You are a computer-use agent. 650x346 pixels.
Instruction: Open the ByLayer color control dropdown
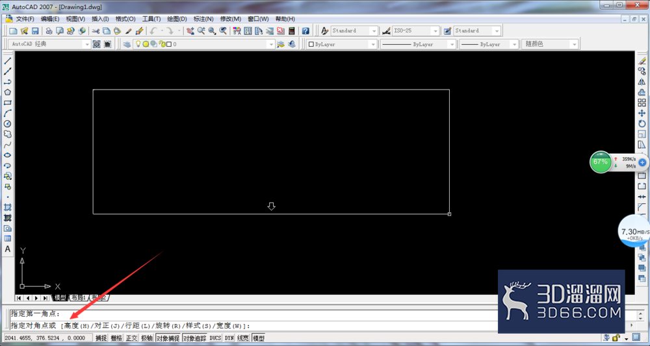[x=373, y=44]
